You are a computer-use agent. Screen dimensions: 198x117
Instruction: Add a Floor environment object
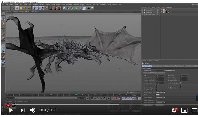pos(84,9)
